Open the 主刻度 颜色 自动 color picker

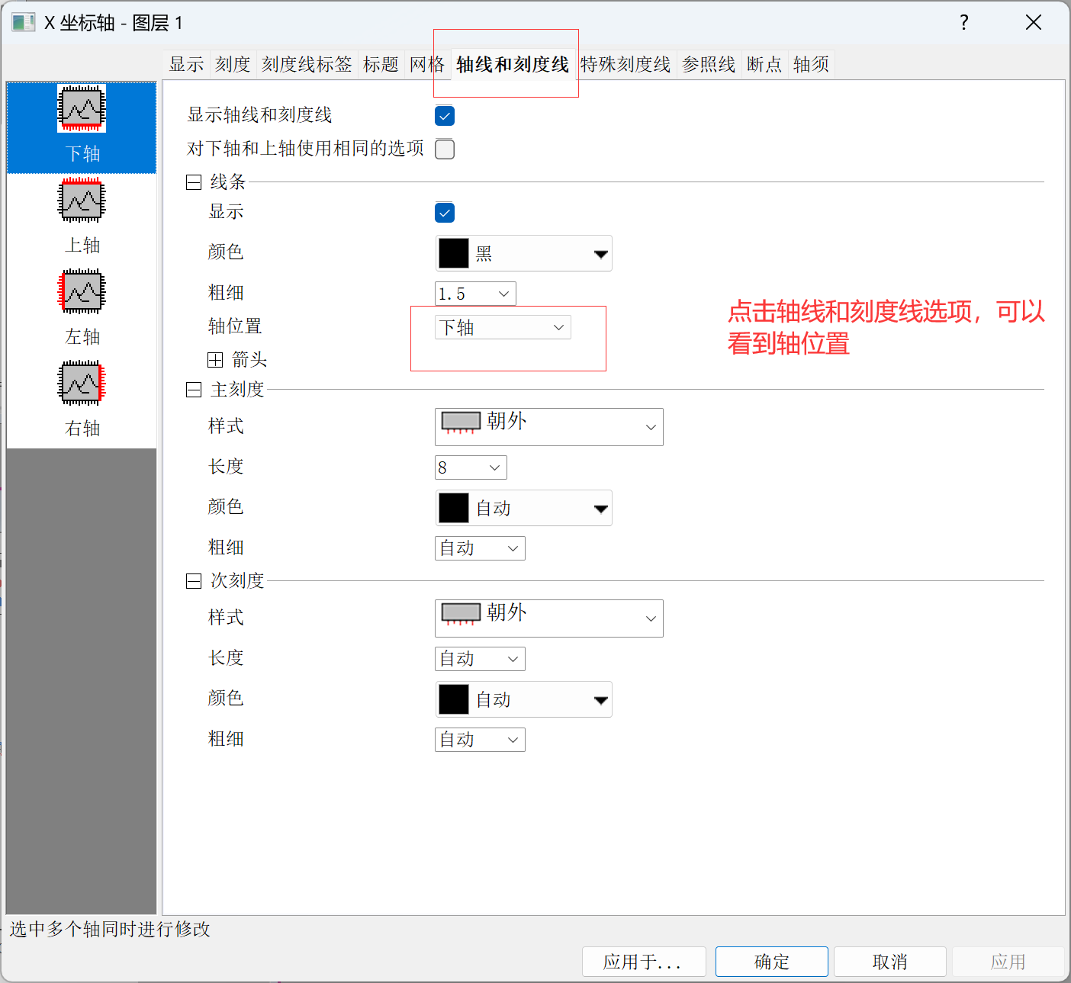(x=524, y=508)
